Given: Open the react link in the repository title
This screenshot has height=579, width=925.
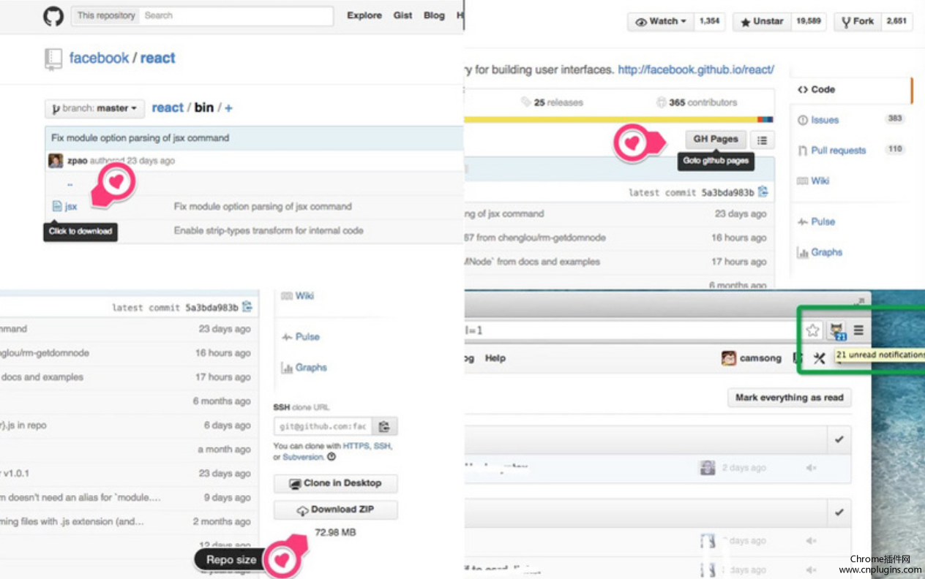Looking at the screenshot, I should pyautogui.click(x=158, y=58).
